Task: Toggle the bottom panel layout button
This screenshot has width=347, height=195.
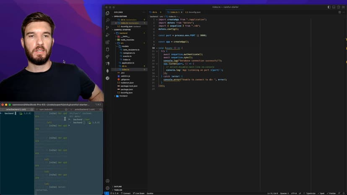Action: point(334,7)
